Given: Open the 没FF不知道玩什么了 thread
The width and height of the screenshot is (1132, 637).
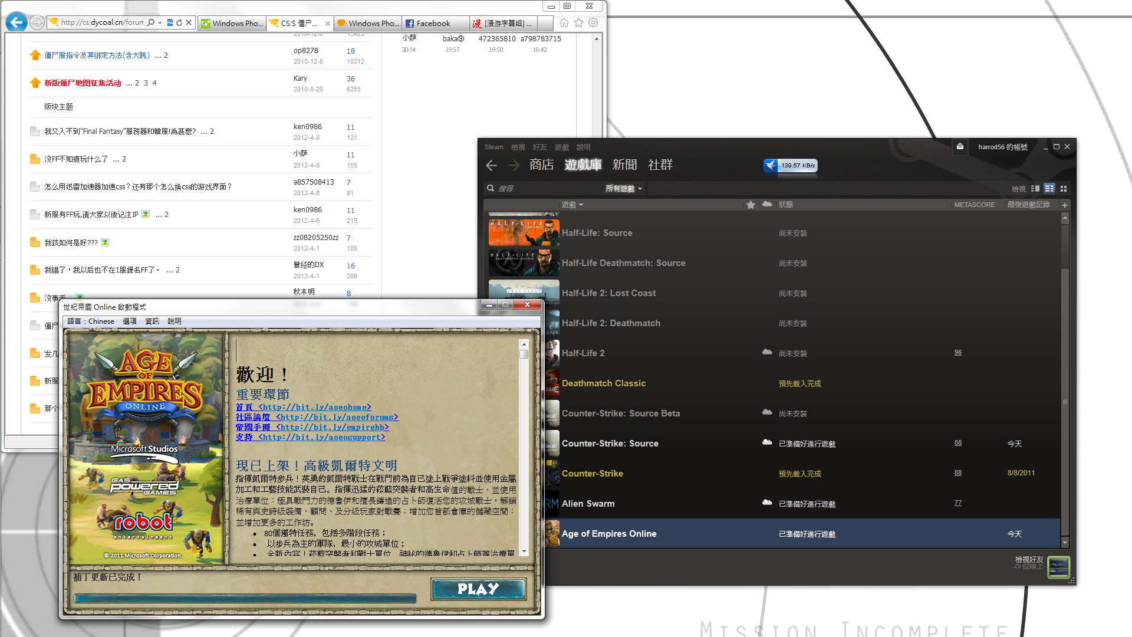Looking at the screenshot, I should 76,159.
